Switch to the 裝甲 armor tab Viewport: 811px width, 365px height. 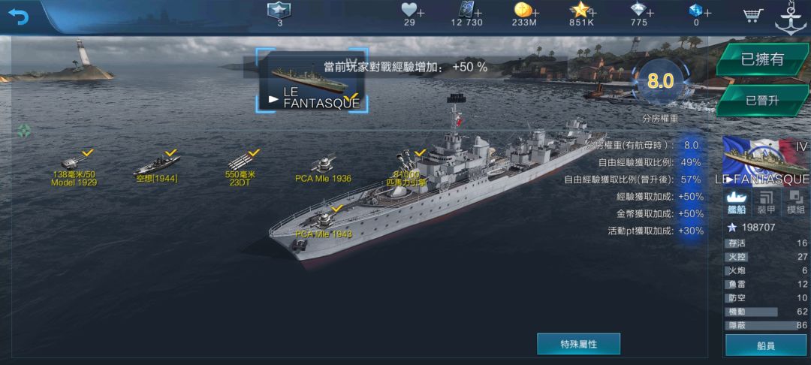click(766, 203)
